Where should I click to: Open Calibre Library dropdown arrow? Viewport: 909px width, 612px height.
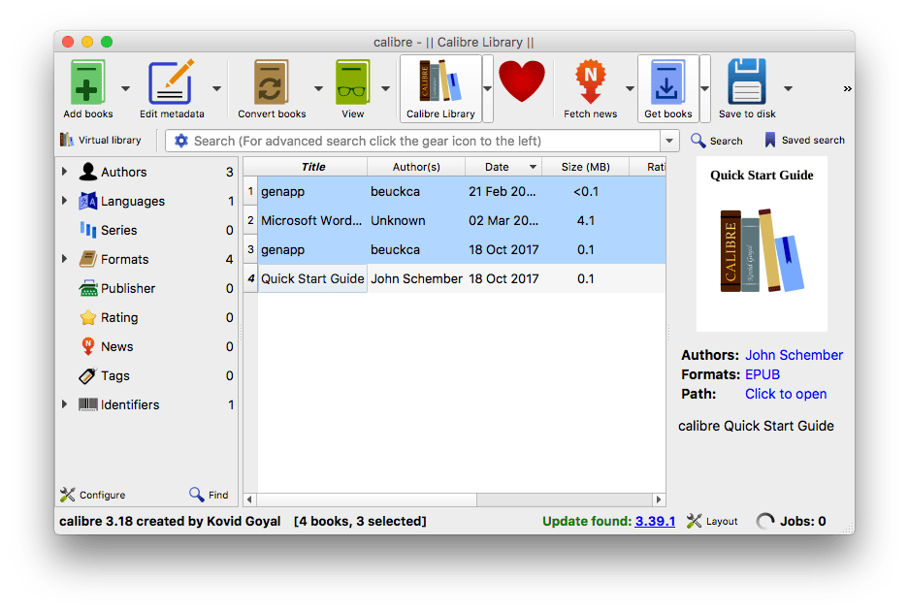[488, 88]
